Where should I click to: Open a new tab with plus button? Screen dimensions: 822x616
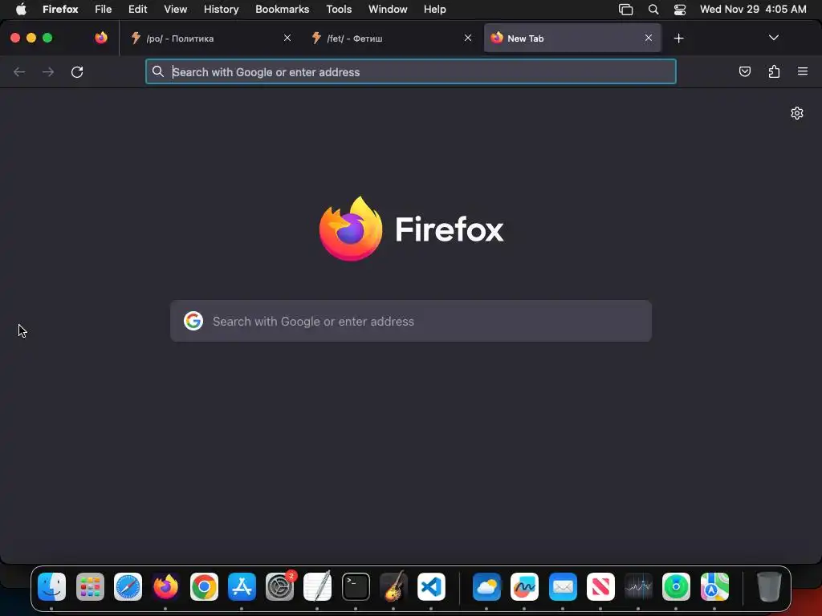coord(679,38)
